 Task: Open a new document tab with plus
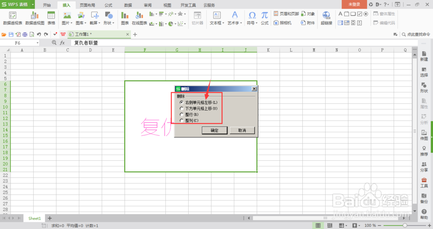(x=135, y=35)
